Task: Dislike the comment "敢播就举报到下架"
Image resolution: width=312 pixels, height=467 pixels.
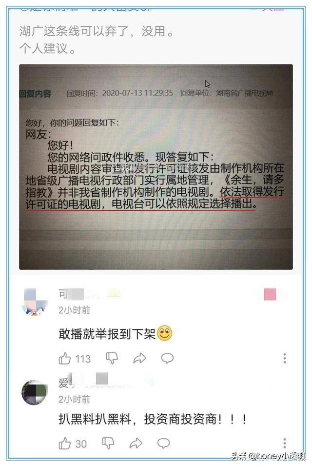Action: tap(112, 358)
